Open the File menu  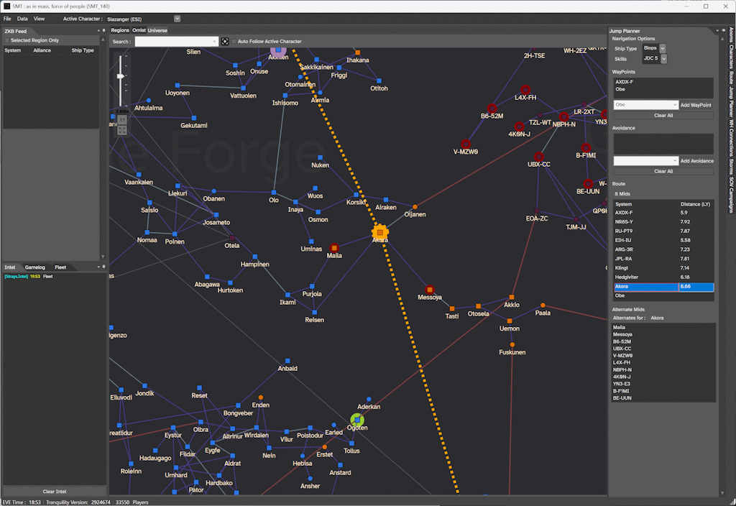(x=7, y=19)
